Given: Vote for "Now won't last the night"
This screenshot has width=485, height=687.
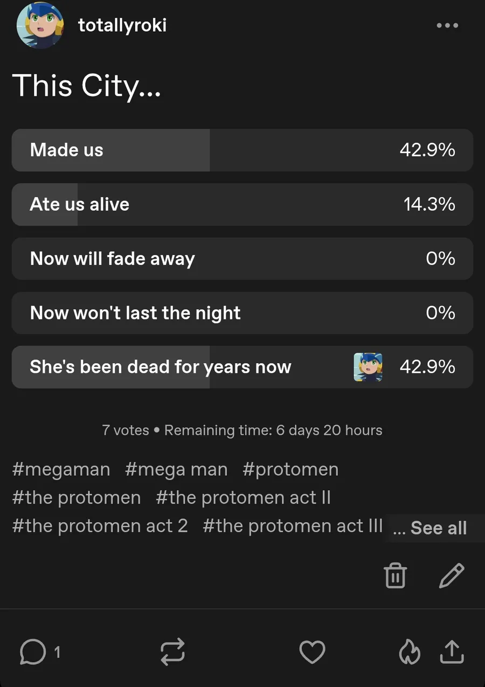Looking at the screenshot, I should 242,313.
